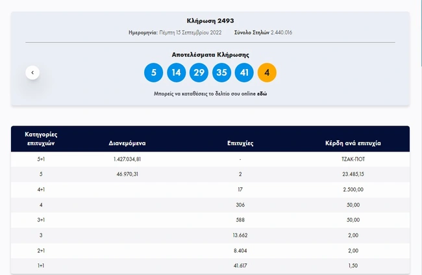Click the blue number 41 ball
Viewport: 422px width, 275px height.
(x=244, y=73)
